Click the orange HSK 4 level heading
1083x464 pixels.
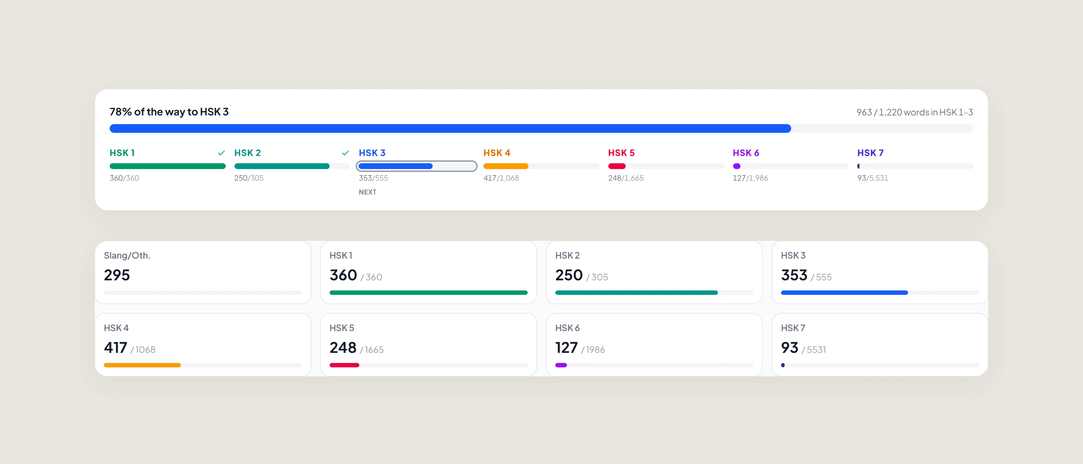point(497,153)
